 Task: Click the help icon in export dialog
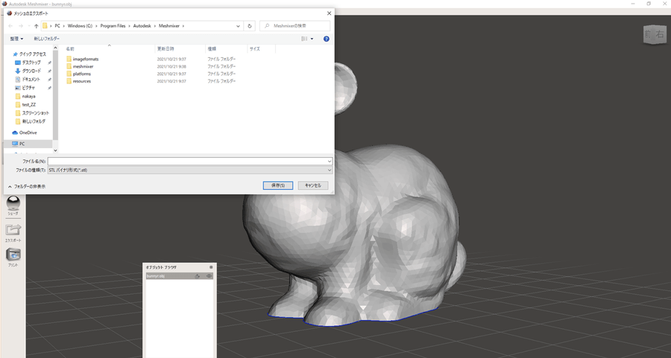(327, 39)
